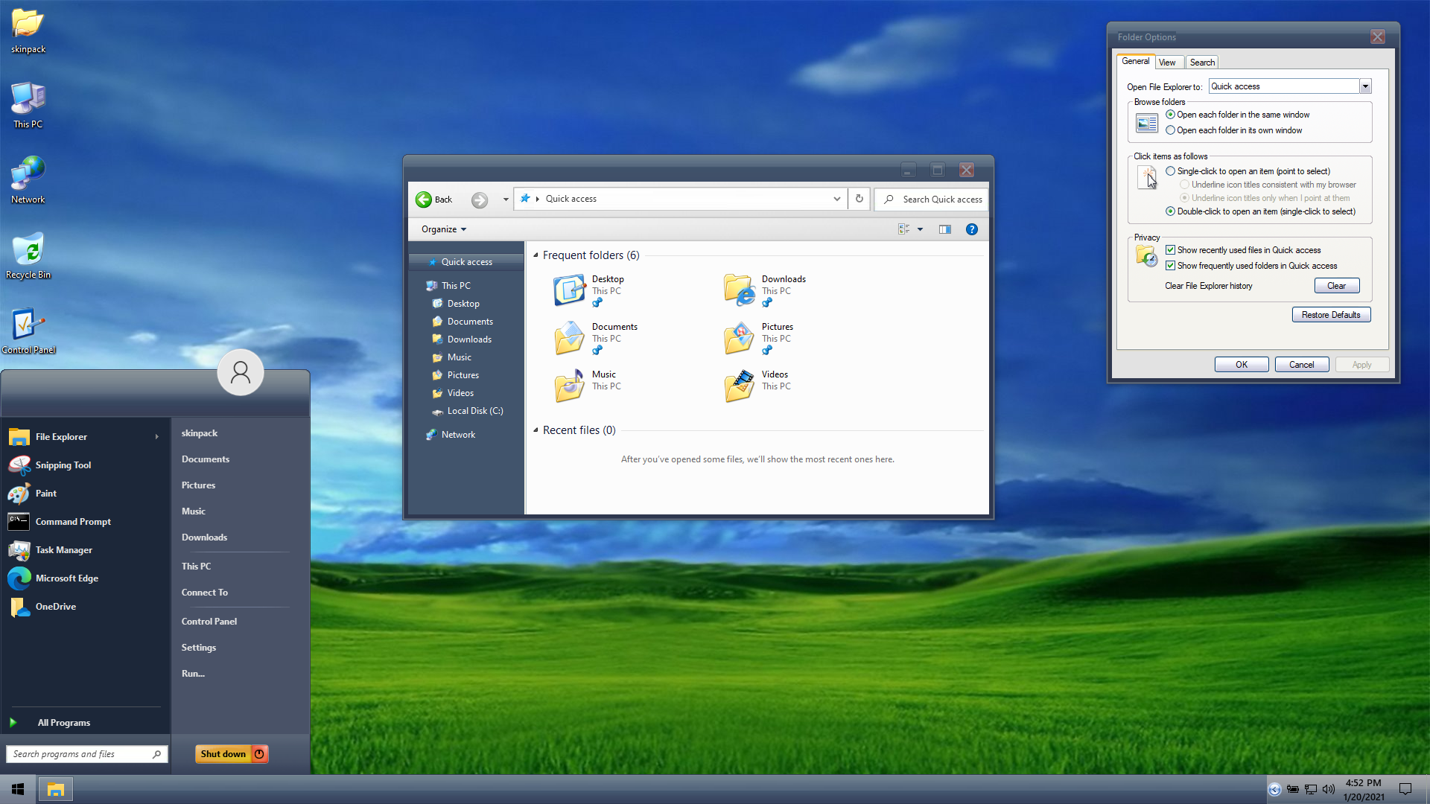Viewport: 1430px width, 804px height.
Task: Select 'Open each folder in its own window'
Action: (1171, 130)
